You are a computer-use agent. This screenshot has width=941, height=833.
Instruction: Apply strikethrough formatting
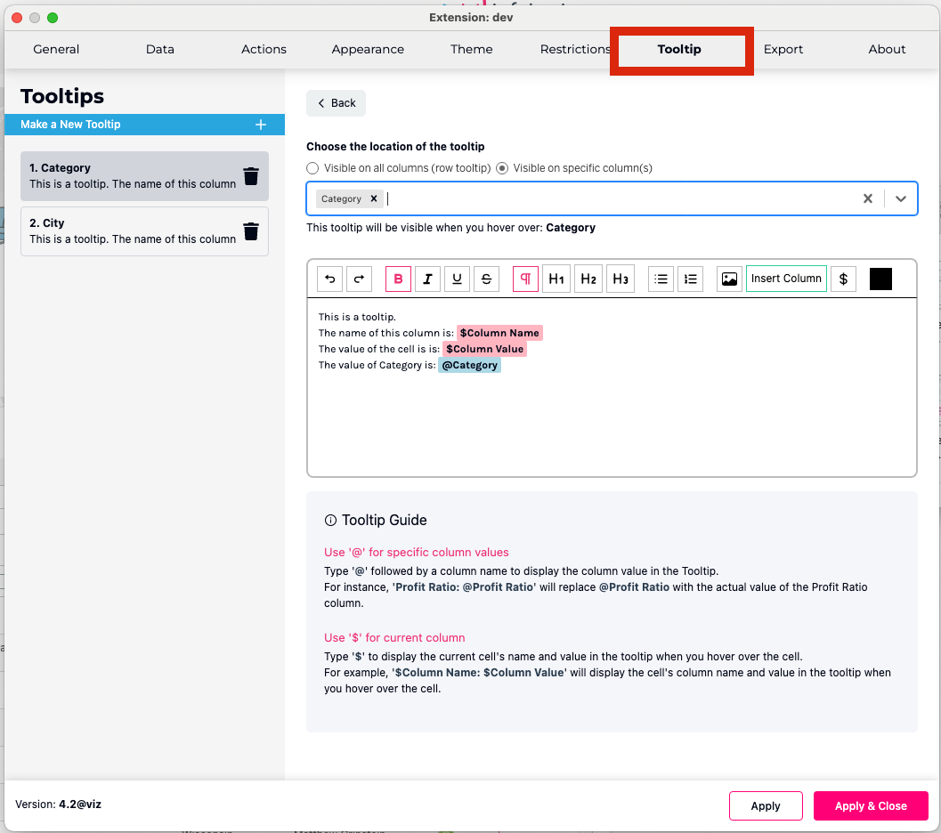coord(486,279)
